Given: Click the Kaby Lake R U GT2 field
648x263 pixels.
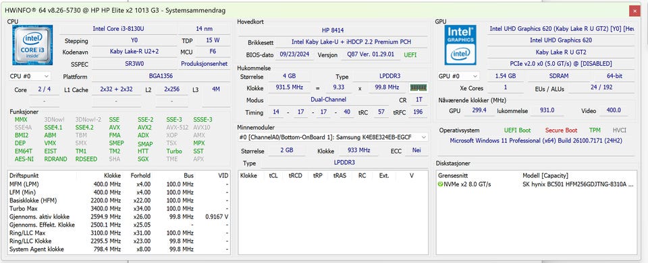Looking at the screenshot, I should point(561,52).
